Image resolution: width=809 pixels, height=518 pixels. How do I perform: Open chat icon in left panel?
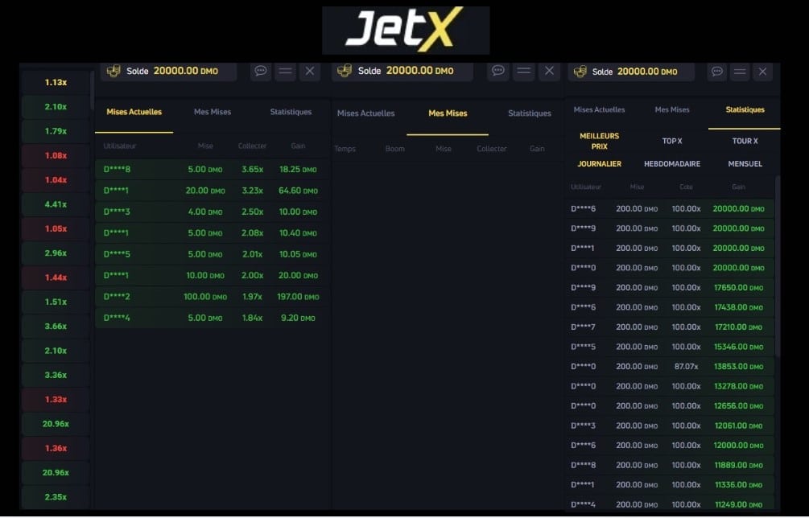(x=261, y=71)
